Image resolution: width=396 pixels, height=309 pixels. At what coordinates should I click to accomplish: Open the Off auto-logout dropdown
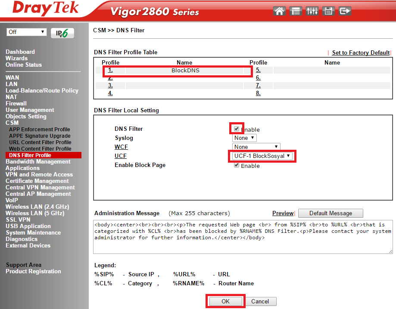[x=27, y=32]
